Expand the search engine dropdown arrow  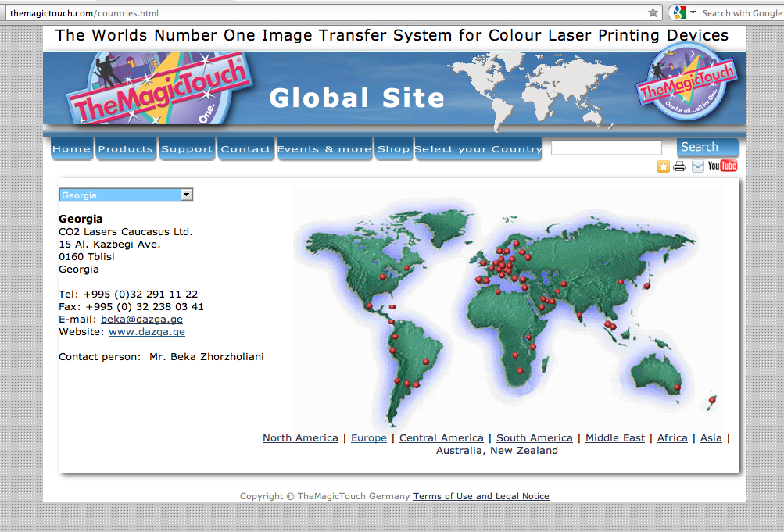click(x=693, y=12)
